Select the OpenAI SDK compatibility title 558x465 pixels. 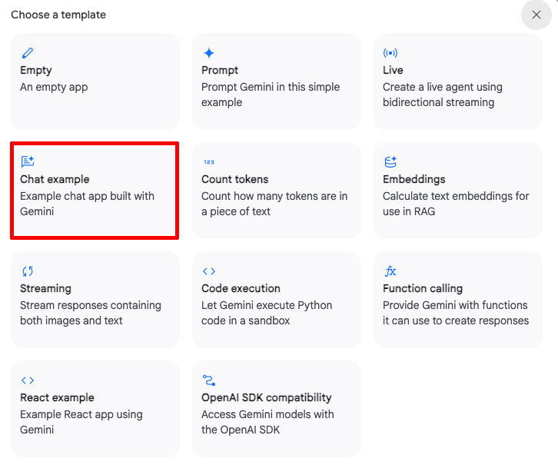(x=266, y=397)
